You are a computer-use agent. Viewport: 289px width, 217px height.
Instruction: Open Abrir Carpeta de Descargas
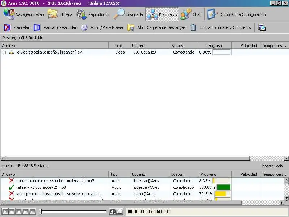(156, 27)
